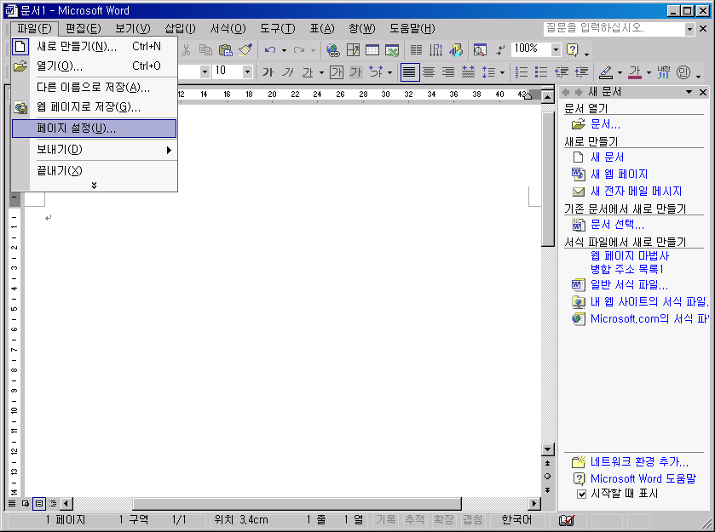Click the phonetic guide icon

tap(664, 72)
